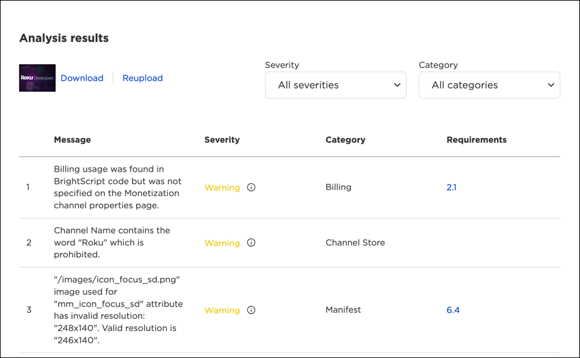The image size is (580, 358).
Task: Select the yellow Warning label in row 1
Action: pyautogui.click(x=222, y=188)
